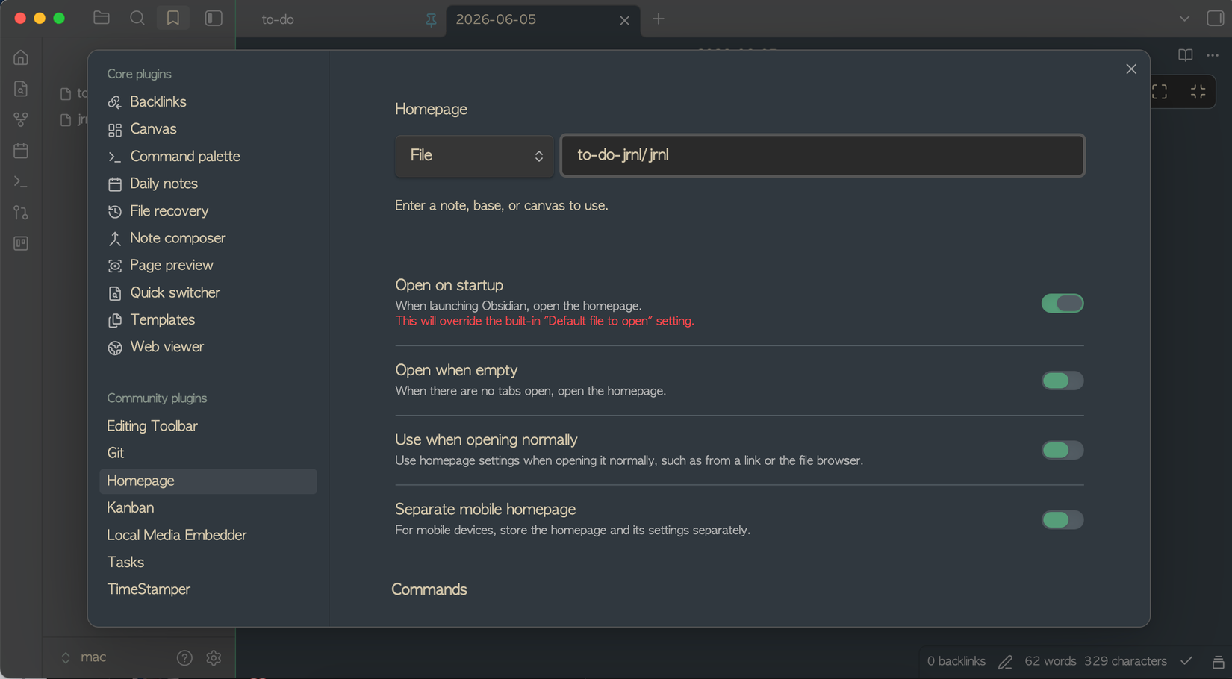
Task: Click the pencil editing mode status icon
Action: coord(1005,661)
